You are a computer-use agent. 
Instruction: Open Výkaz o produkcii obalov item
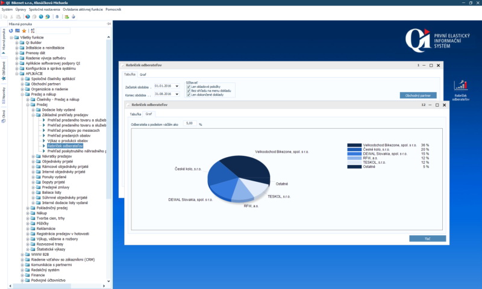coord(67,141)
